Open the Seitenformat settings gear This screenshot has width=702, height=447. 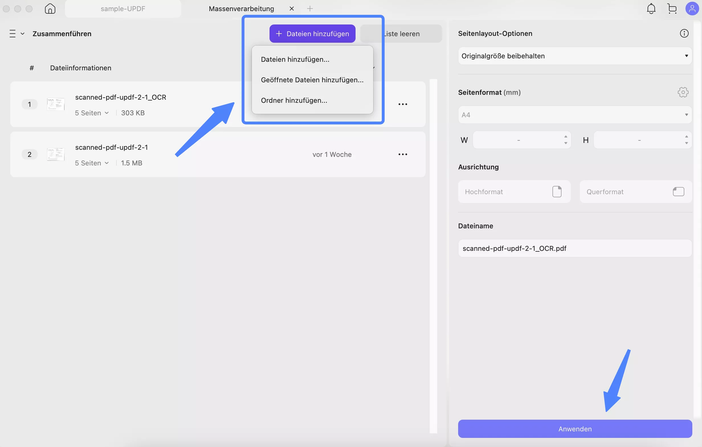(x=683, y=92)
